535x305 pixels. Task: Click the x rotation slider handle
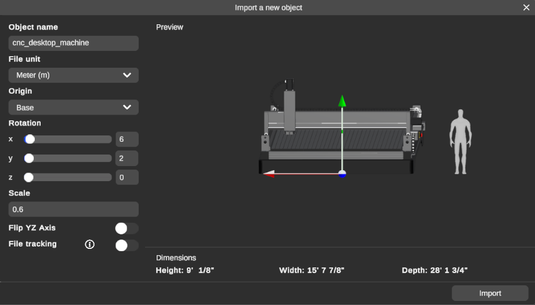pyautogui.click(x=30, y=139)
